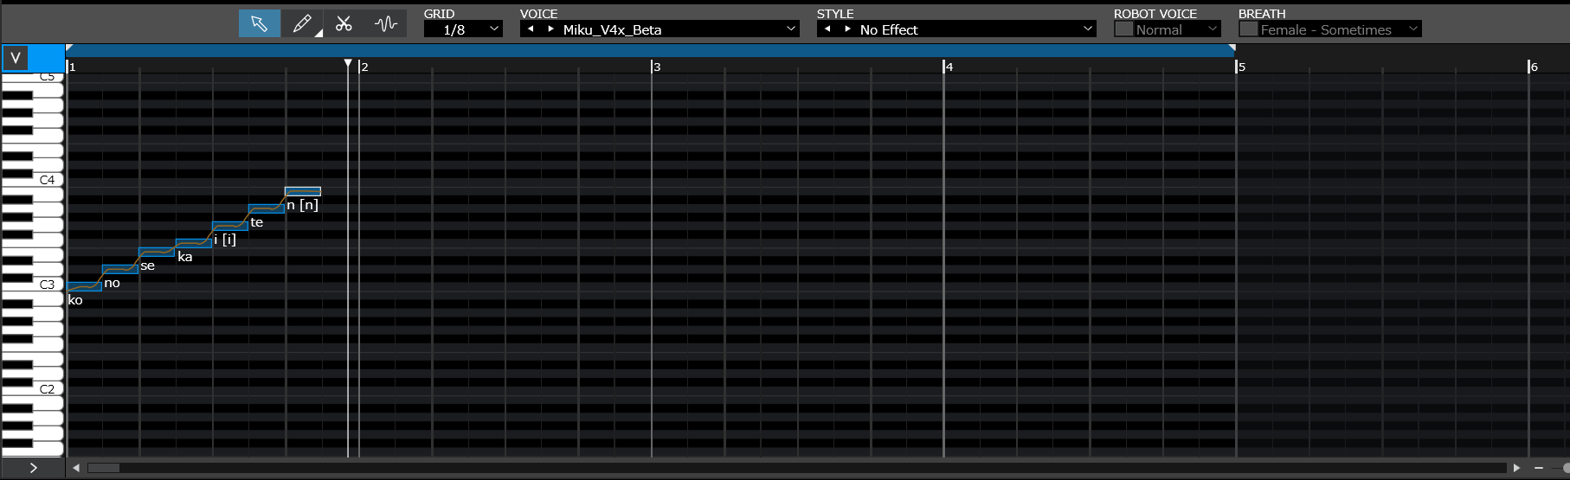1570x480 pixels.
Task: Switch to next style with right arrow
Action: click(847, 29)
